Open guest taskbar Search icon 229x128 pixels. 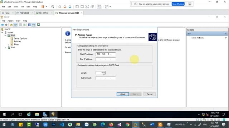[x=12, y=114]
